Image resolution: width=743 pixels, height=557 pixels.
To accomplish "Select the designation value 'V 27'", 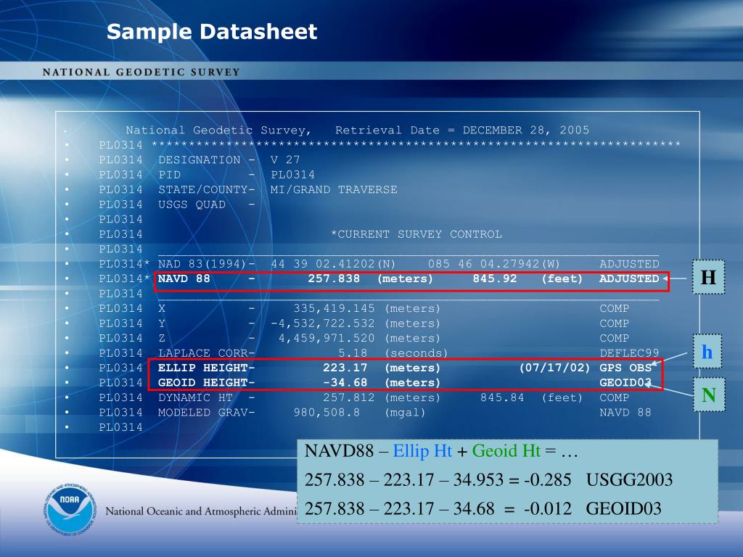I will [x=284, y=160].
